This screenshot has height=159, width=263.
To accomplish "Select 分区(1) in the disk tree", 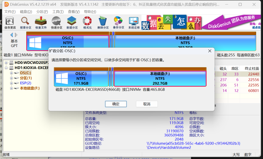I will pos(26,78).
